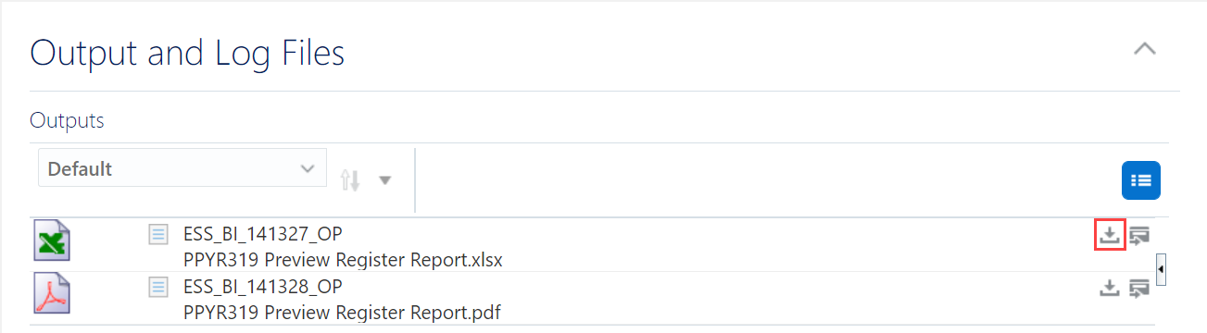Click the Outputs section label

click(x=67, y=120)
